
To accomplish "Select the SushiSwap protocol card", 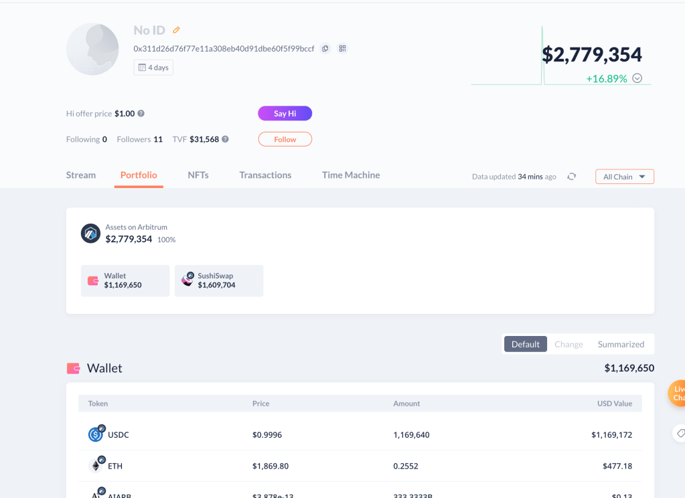I will tap(219, 280).
